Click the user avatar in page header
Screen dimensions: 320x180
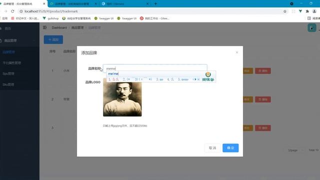[x=312, y=28]
